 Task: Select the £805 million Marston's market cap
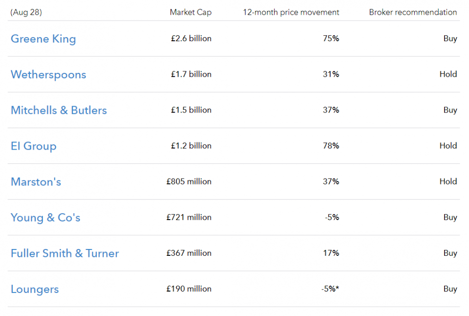[x=189, y=181]
